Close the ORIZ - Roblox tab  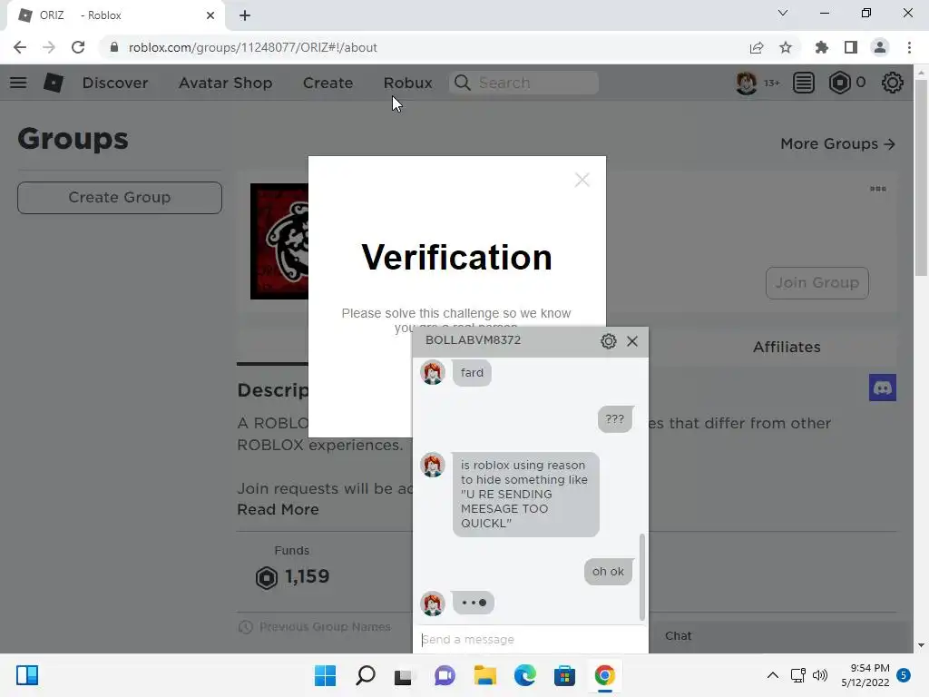coord(210,15)
